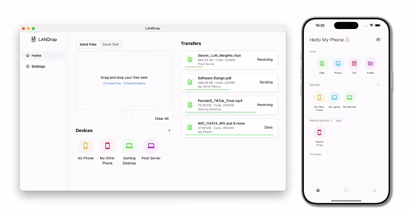The image size is (411, 210).
Task: Tap the Folder send icon on phone
Action: (370, 64)
